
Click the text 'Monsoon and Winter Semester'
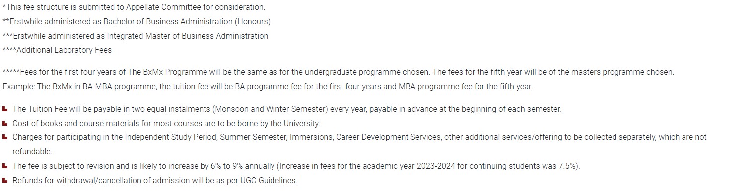coord(271,109)
